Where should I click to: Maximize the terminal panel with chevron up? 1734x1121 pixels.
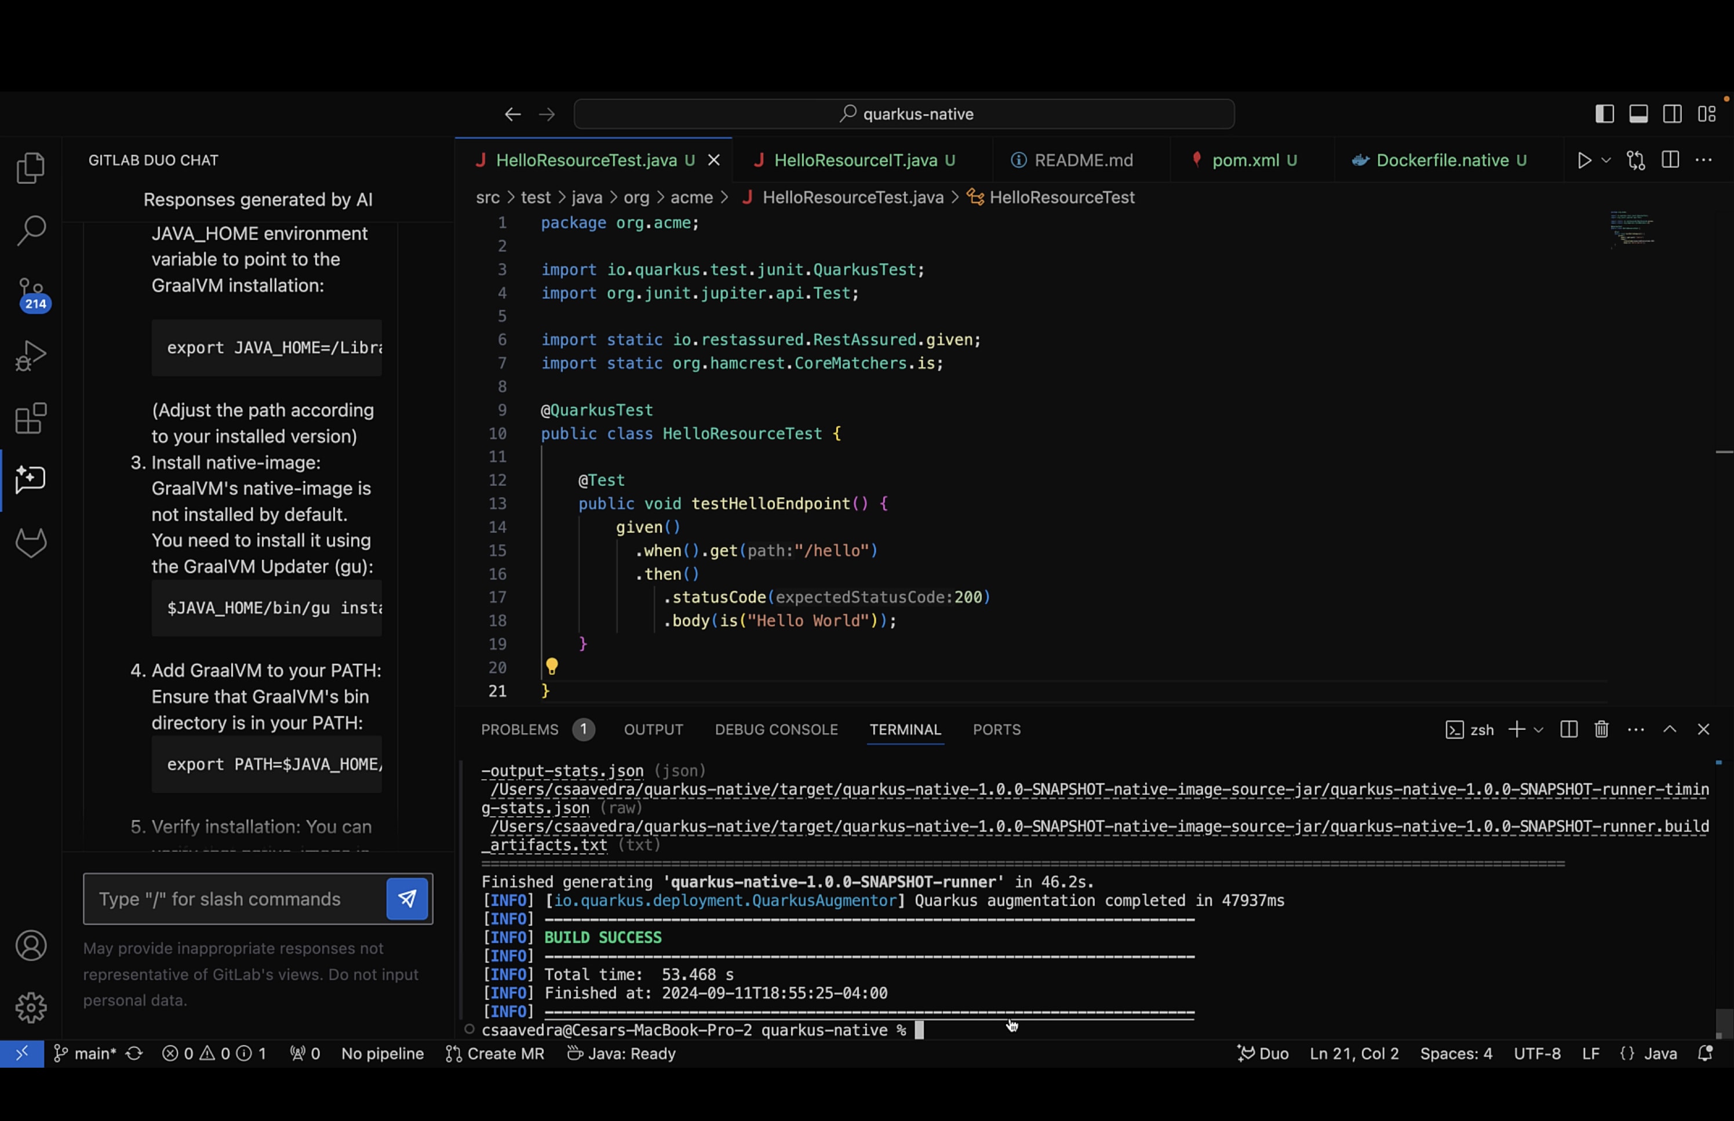[x=1669, y=729]
